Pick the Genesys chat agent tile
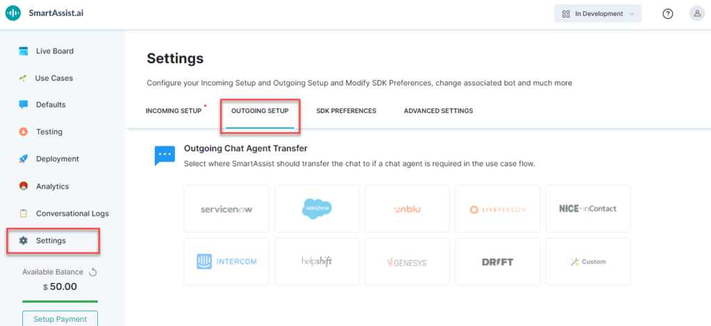 [x=407, y=261]
